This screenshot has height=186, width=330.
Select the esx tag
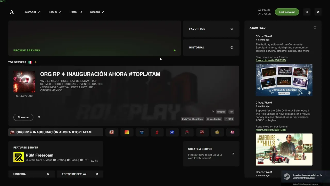[231, 112]
